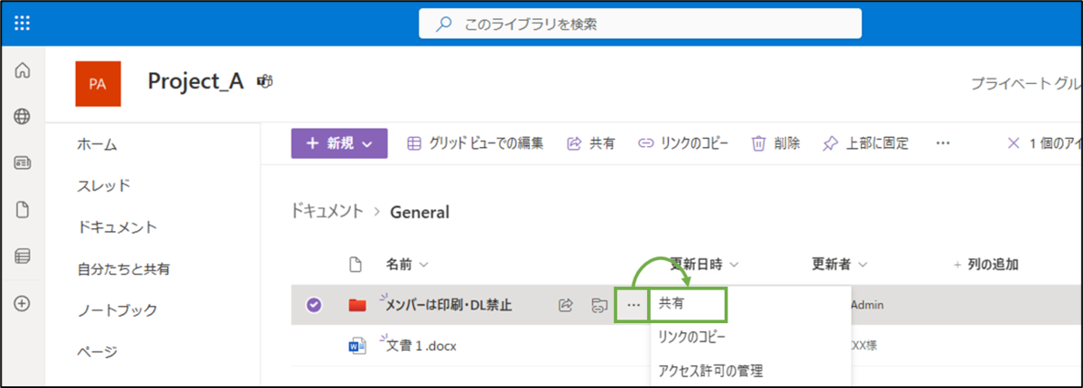Click the PA site logo tile
Screen dimensions: 1083x388
pyautogui.click(x=97, y=84)
